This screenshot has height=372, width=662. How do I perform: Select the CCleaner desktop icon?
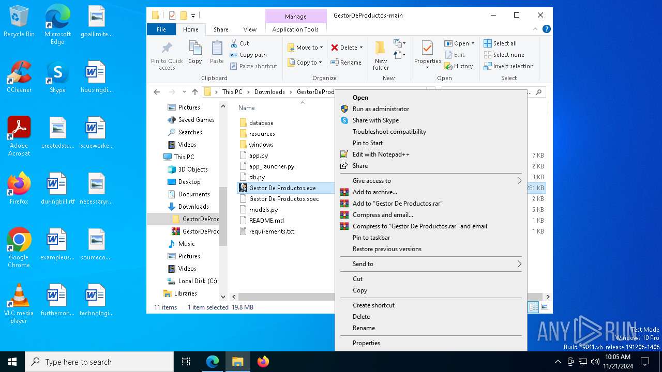point(19,76)
